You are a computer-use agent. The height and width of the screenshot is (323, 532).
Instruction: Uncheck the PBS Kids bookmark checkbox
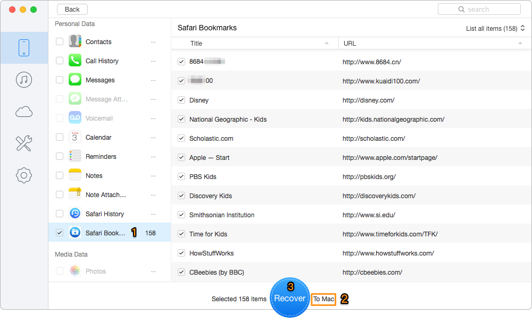click(181, 176)
